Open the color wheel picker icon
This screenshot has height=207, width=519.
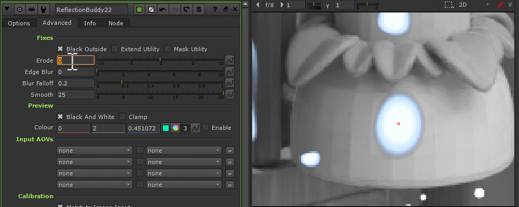176,128
